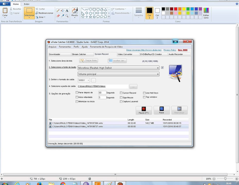Click Copiar in the clipboard group

[15, 13]
